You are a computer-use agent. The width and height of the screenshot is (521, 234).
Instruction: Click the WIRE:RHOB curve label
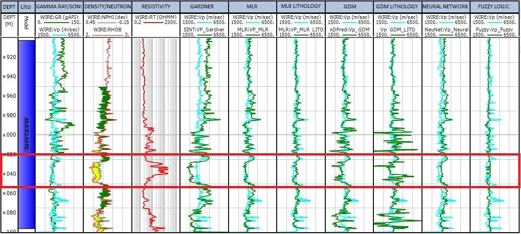107,30
